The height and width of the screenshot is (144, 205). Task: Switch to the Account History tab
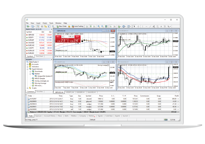pyautogui.click(x=50, y=116)
